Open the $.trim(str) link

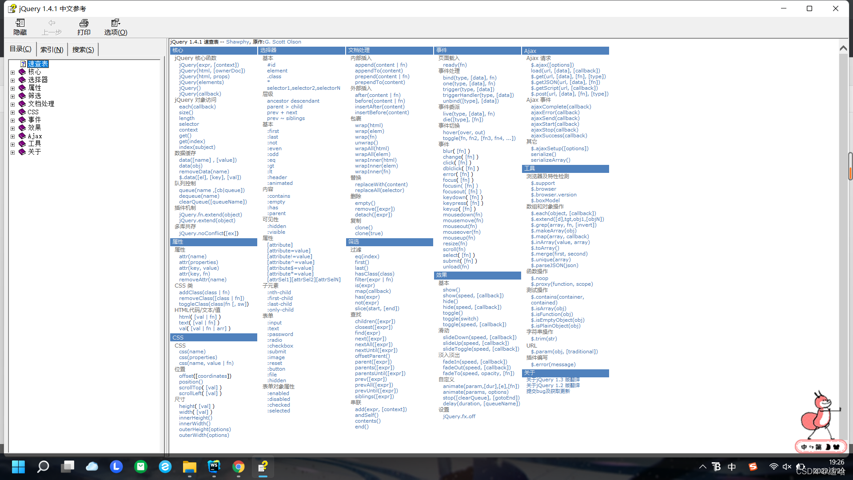tap(544, 339)
